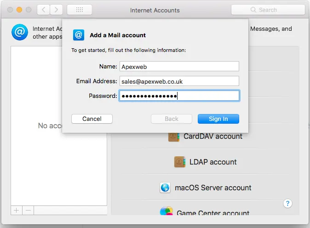Open help with the question mark button
This screenshot has height=228, width=310.
[288, 203]
